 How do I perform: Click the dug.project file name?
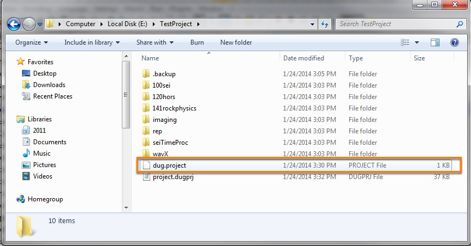[169, 165]
